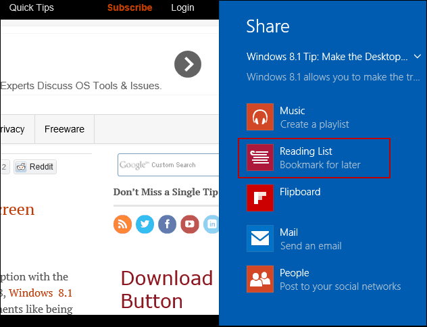Select 'Send an email' text
The image size is (427, 327).
[x=311, y=246]
